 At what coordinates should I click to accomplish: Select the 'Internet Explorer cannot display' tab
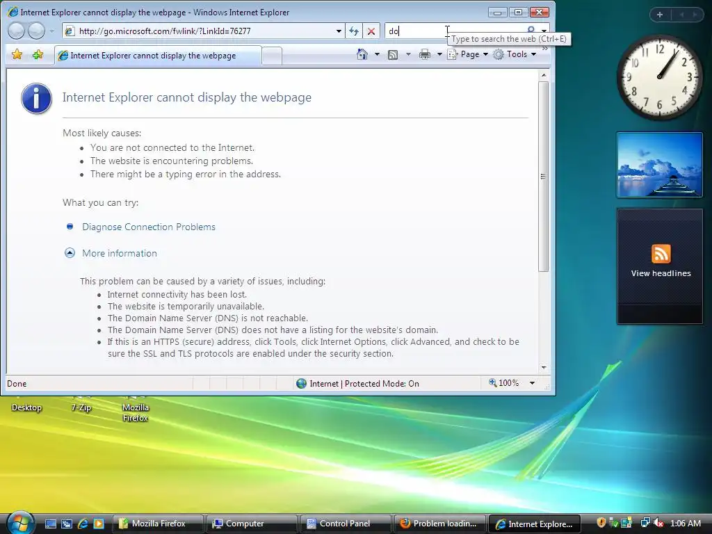pyautogui.click(x=158, y=56)
